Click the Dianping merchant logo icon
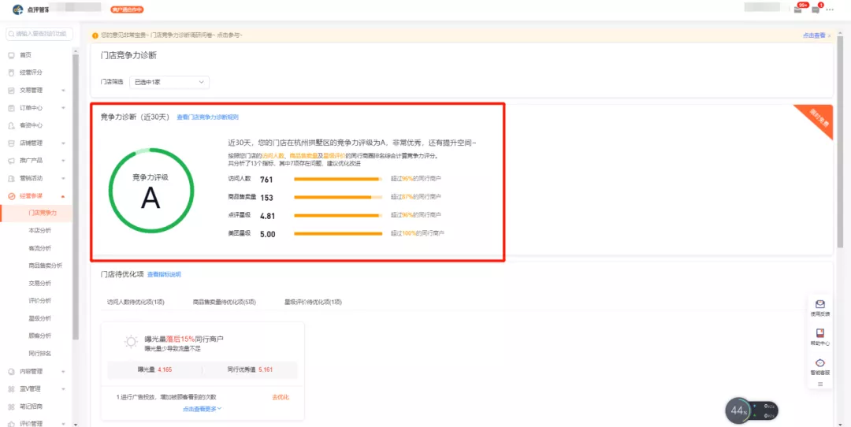The height and width of the screenshot is (427, 851). 18,9
